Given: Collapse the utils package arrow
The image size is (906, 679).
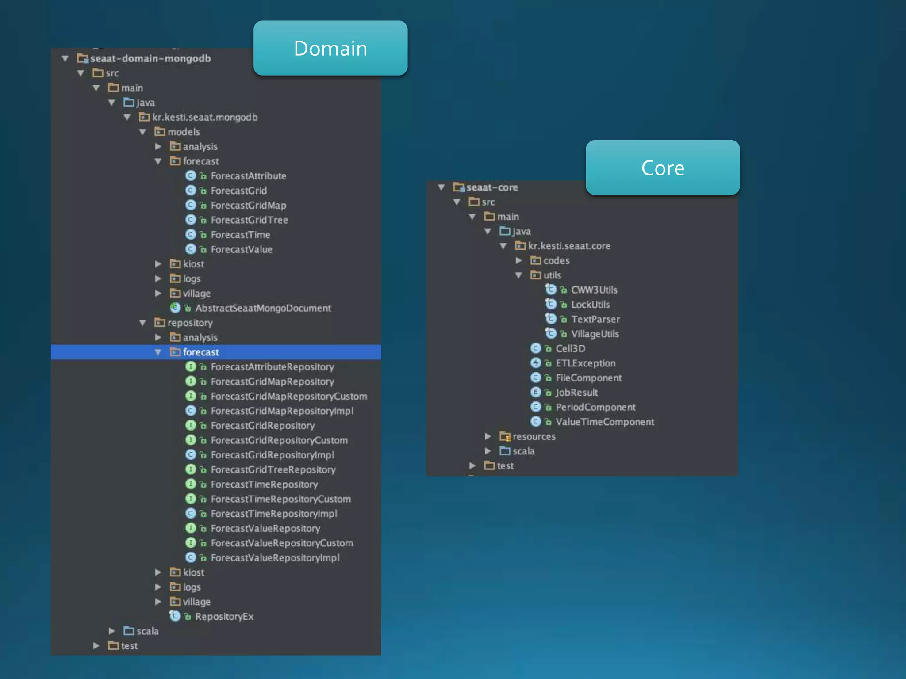Looking at the screenshot, I should click(518, 275).
